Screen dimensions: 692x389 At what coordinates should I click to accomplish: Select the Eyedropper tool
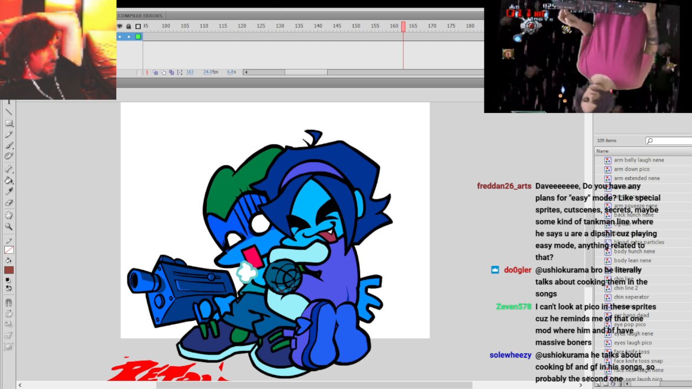(9, 191)
